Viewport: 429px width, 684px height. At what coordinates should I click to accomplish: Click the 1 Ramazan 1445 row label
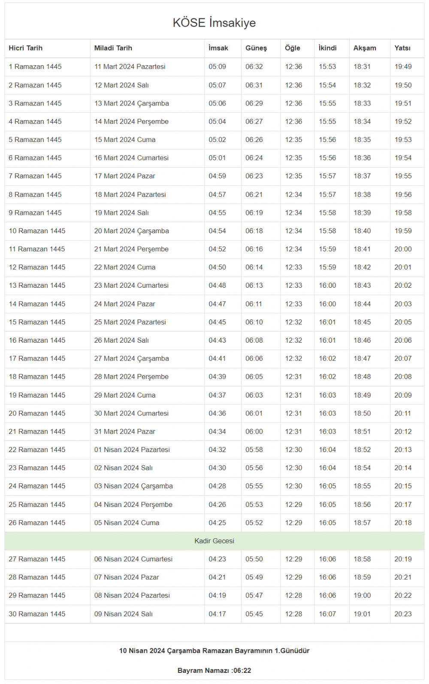[x=35, y=66]
